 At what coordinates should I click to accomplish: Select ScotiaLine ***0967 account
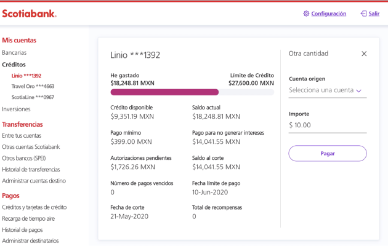[33, 97]
